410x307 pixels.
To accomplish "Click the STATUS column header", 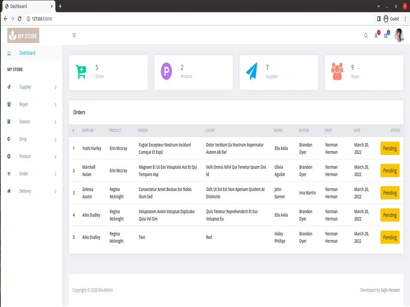I will pos(395,131).
